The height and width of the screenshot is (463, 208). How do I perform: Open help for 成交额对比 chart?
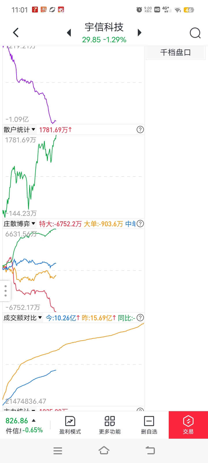pos(140,318)
